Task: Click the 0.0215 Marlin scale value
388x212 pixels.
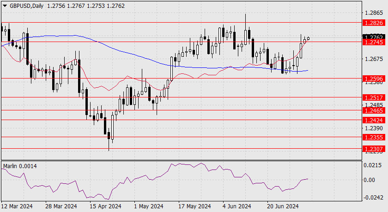Action: coord(372,165)
